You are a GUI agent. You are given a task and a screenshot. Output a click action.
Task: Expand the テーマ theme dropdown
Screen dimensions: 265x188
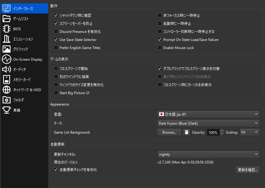point(208,123)
